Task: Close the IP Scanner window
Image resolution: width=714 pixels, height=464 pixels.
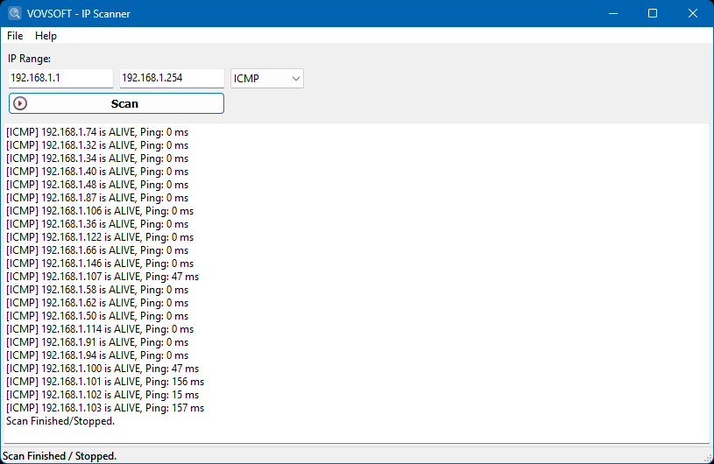Action: [x=693, y=14]
